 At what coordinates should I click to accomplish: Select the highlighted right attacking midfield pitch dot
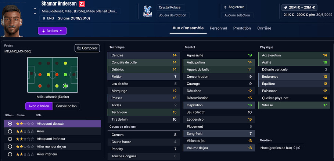pyautogui.click(x=65, y=86)
